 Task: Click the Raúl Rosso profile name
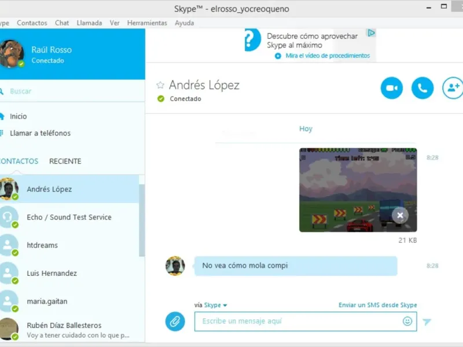52,50
